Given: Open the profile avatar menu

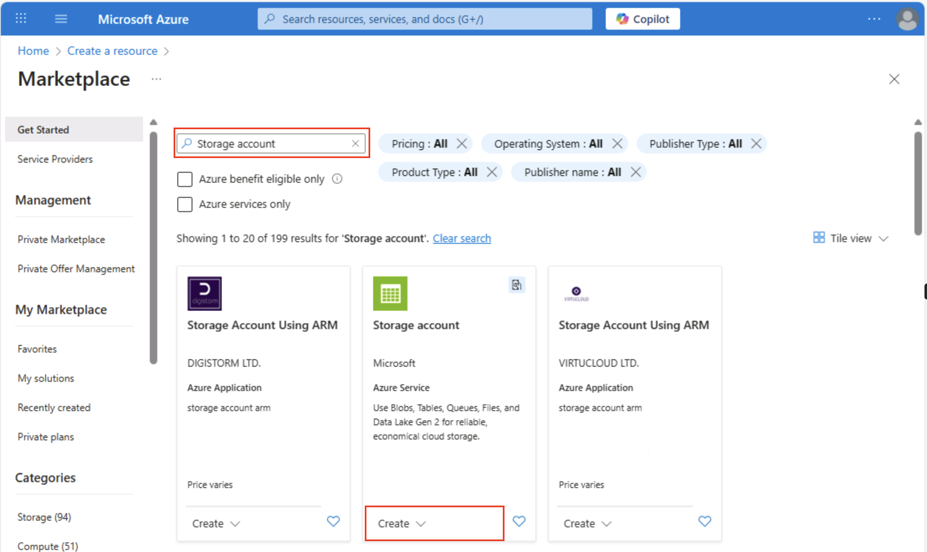Looking at the screenshot, I should pos(907,18).
